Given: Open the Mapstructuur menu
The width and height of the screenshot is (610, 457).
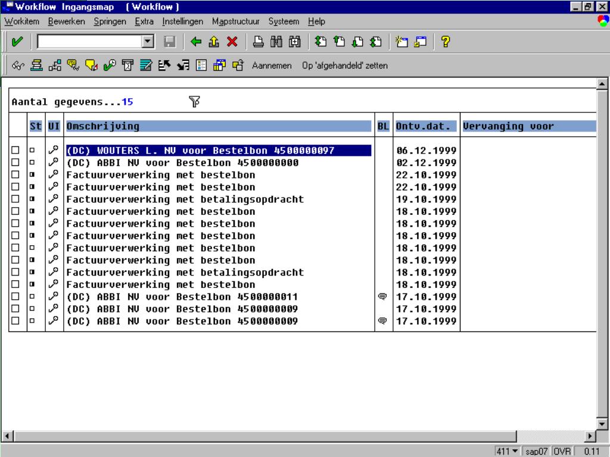Looking at the screenshot, I should pos(236,21).
